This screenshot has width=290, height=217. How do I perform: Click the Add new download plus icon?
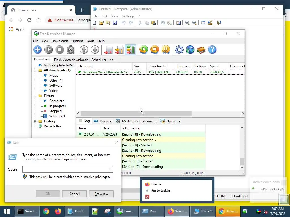pyautogui.click(x=38, y=50)
